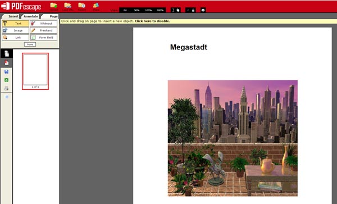Click the Upload folder icon
This screenshot has width=337, height=204.
[54, 6]
